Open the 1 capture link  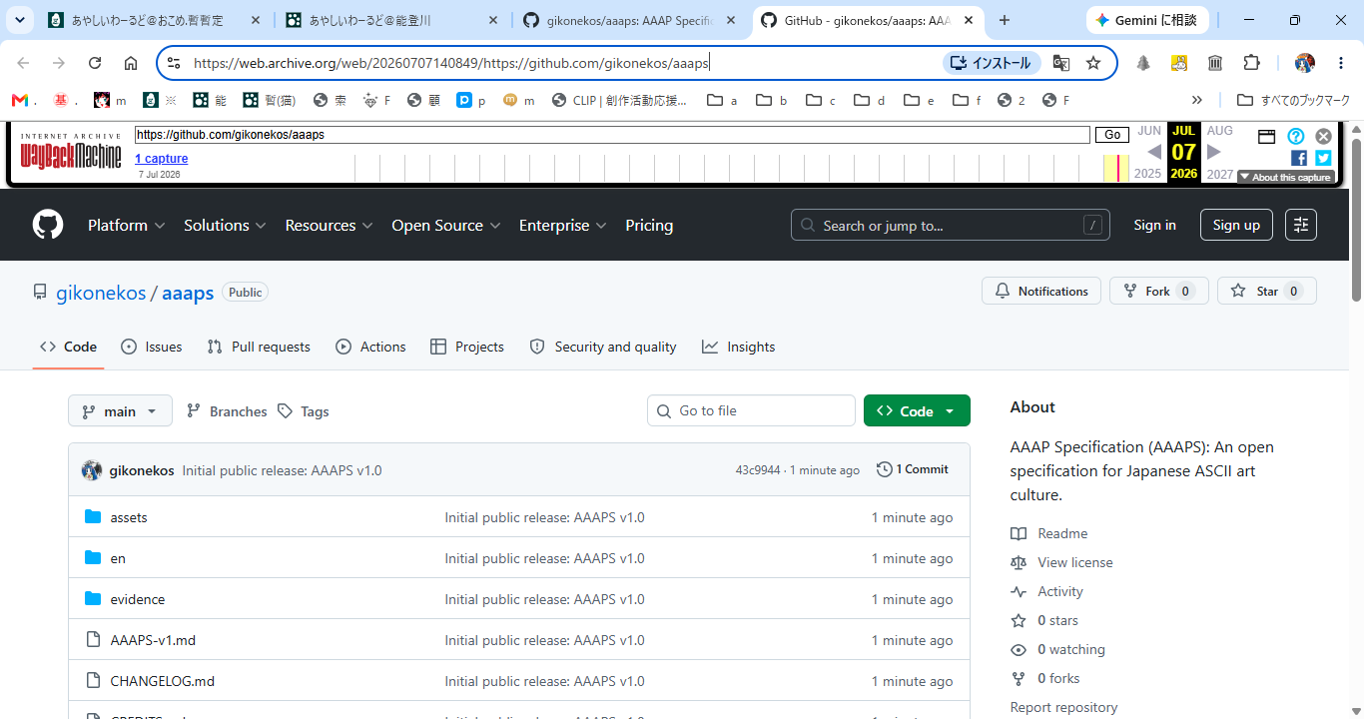[161, 159]
